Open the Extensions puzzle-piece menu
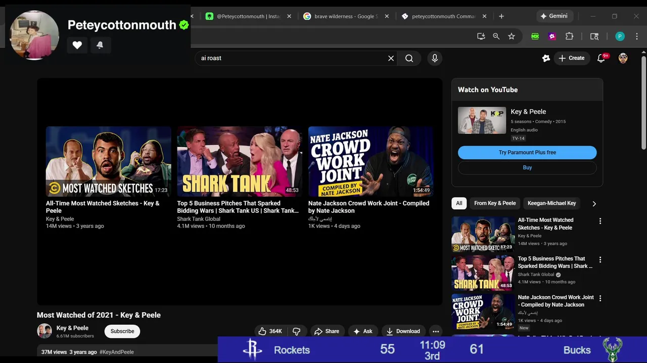Viewport: 647px width, 363px height. point(569,36)
